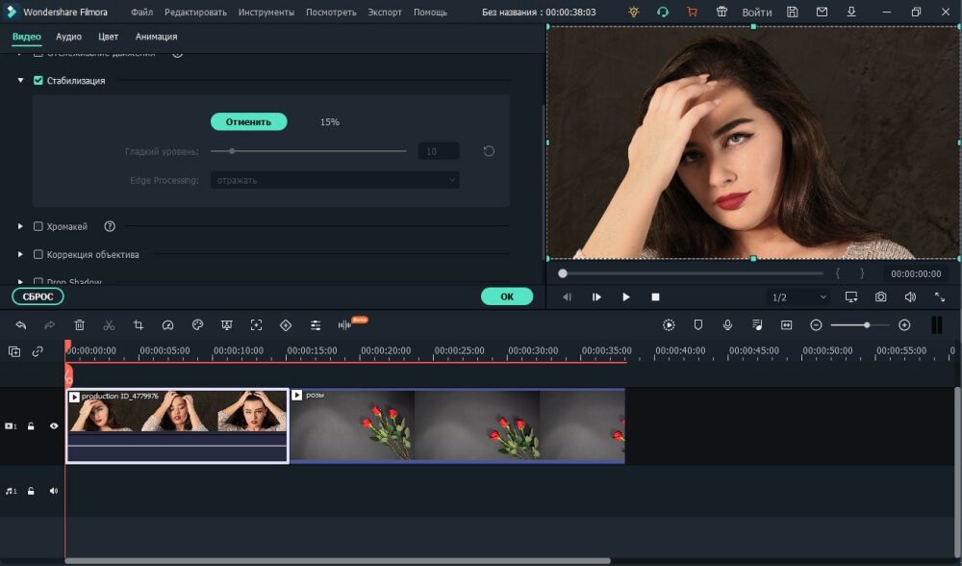The image size is (962, 566).
Task: Stop the preview playback
Action: (655, 297)
